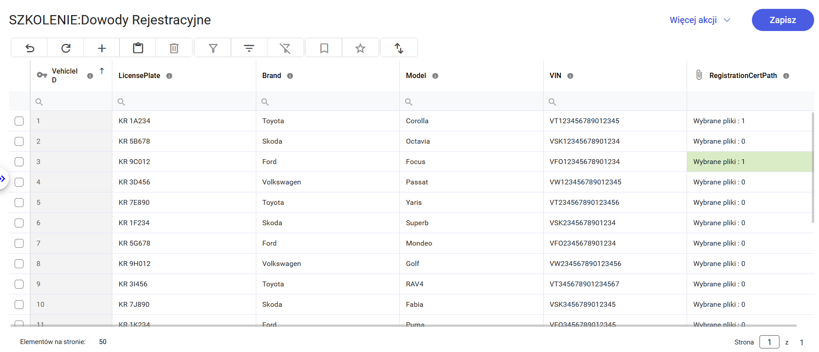
Task: Click the up-down sort arrows icon
Action: 399,48
